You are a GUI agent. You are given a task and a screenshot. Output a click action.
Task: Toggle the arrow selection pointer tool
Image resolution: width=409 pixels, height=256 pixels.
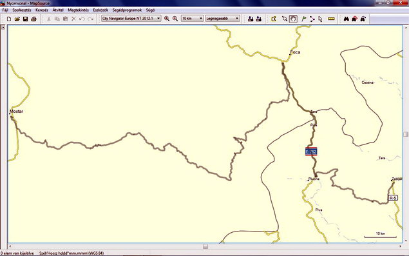pos(321,19)
